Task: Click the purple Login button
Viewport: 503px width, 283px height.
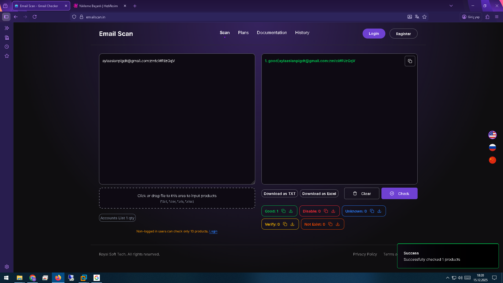Action: 374,34
